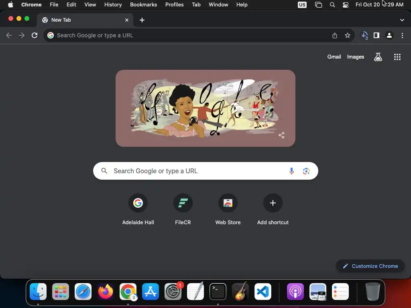The image size is (411, 308).
Task: Expand the tab search chevron
Action: [402, 20]
